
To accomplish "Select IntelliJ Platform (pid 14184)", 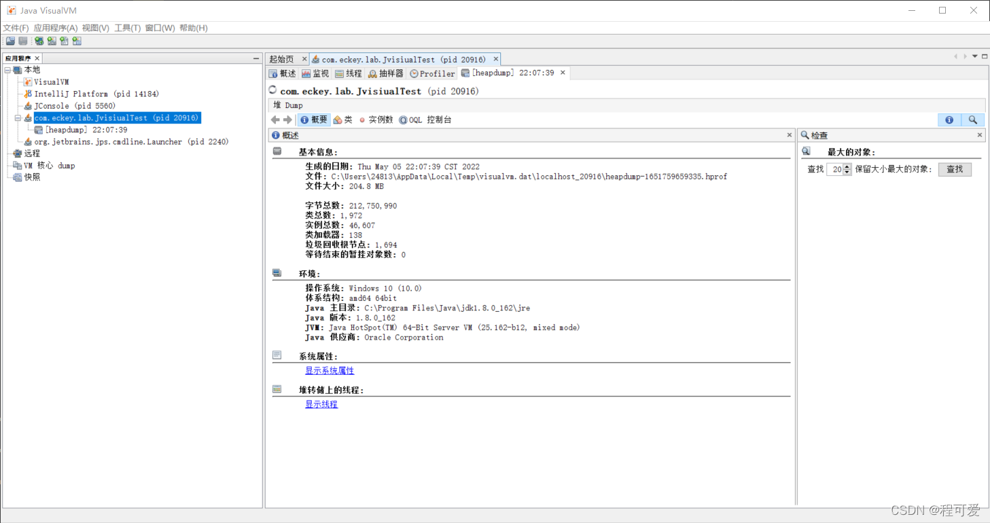I will (96, 94).
